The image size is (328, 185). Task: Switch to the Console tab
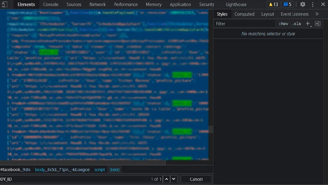tap(51, 4)
